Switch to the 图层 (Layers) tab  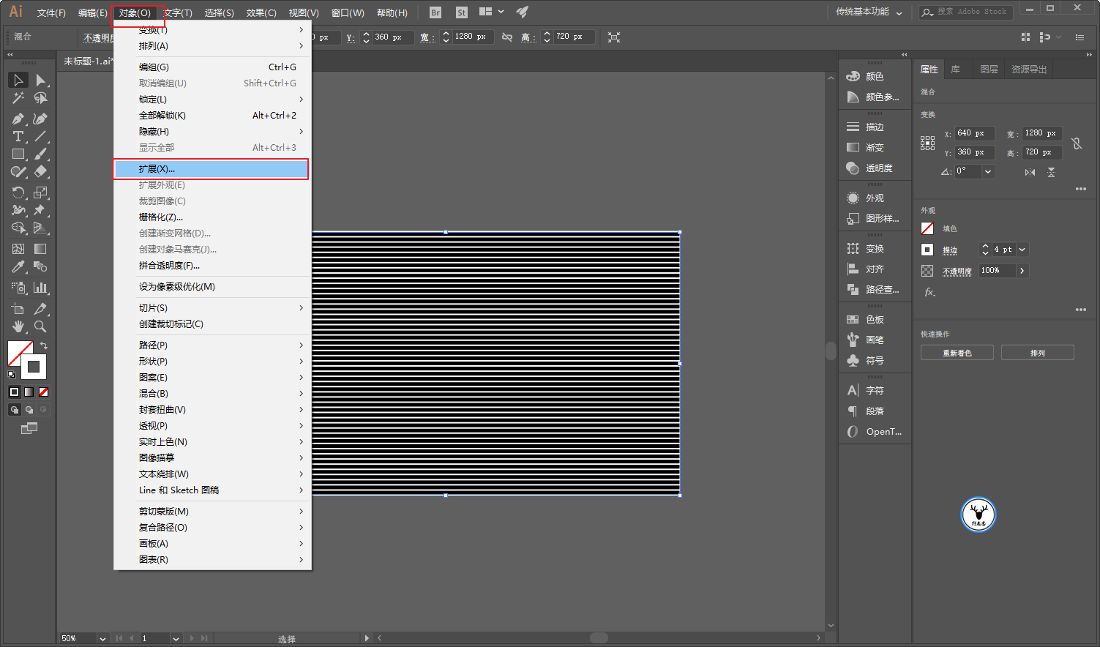coord(989,70)
